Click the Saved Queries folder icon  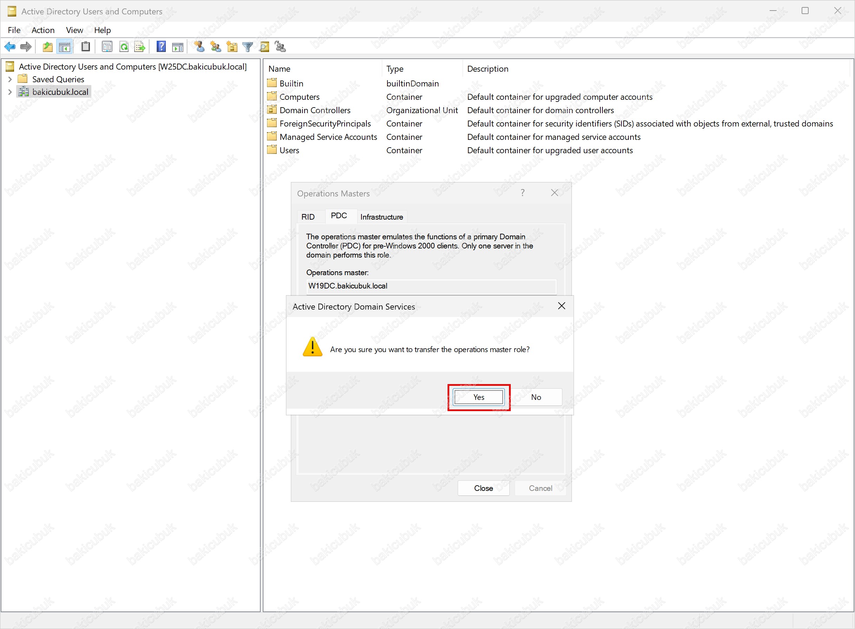point(23,79)
